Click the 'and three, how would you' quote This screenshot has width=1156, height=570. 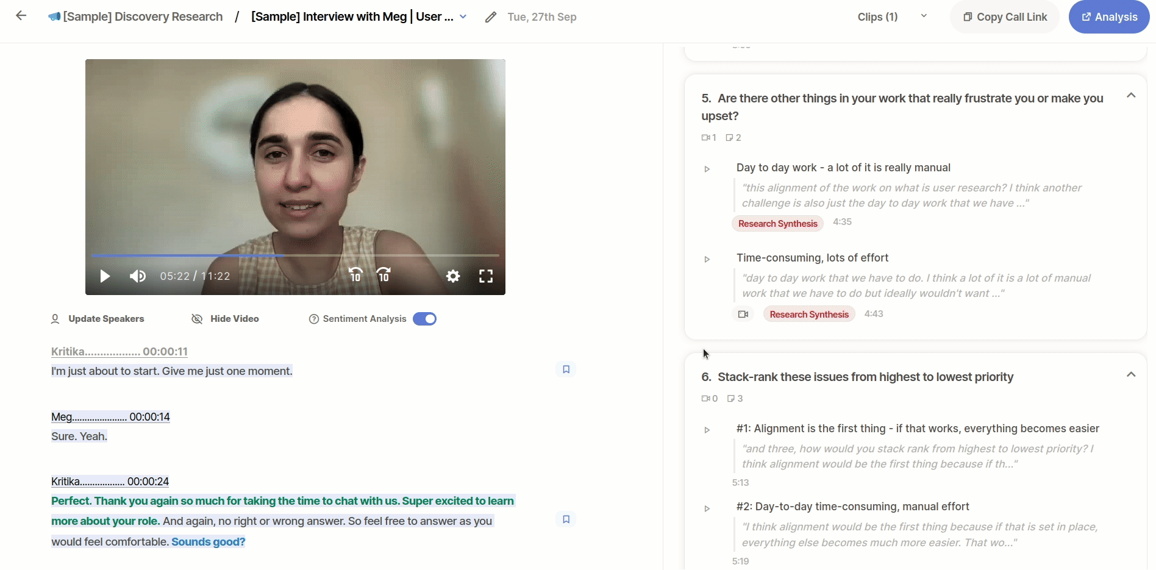point(918,457)
